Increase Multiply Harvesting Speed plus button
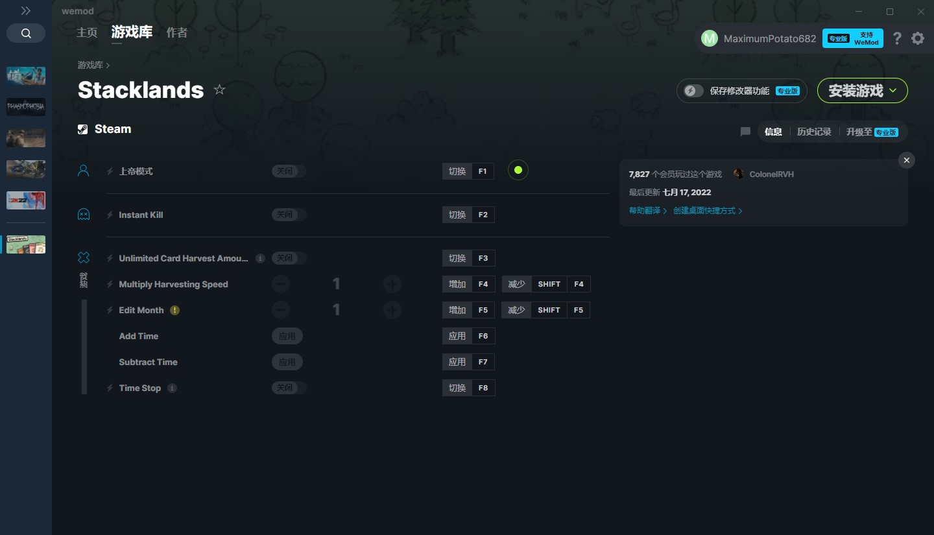The height and width of the screenshot is (535, 934). click(392, 284)
